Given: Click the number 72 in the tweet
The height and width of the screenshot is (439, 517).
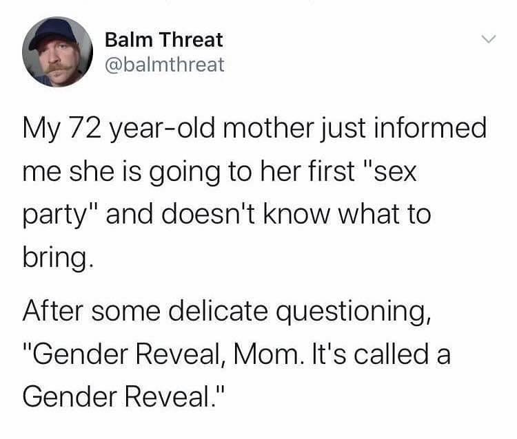Looking at the screenshot, I should tap(84, 128).
